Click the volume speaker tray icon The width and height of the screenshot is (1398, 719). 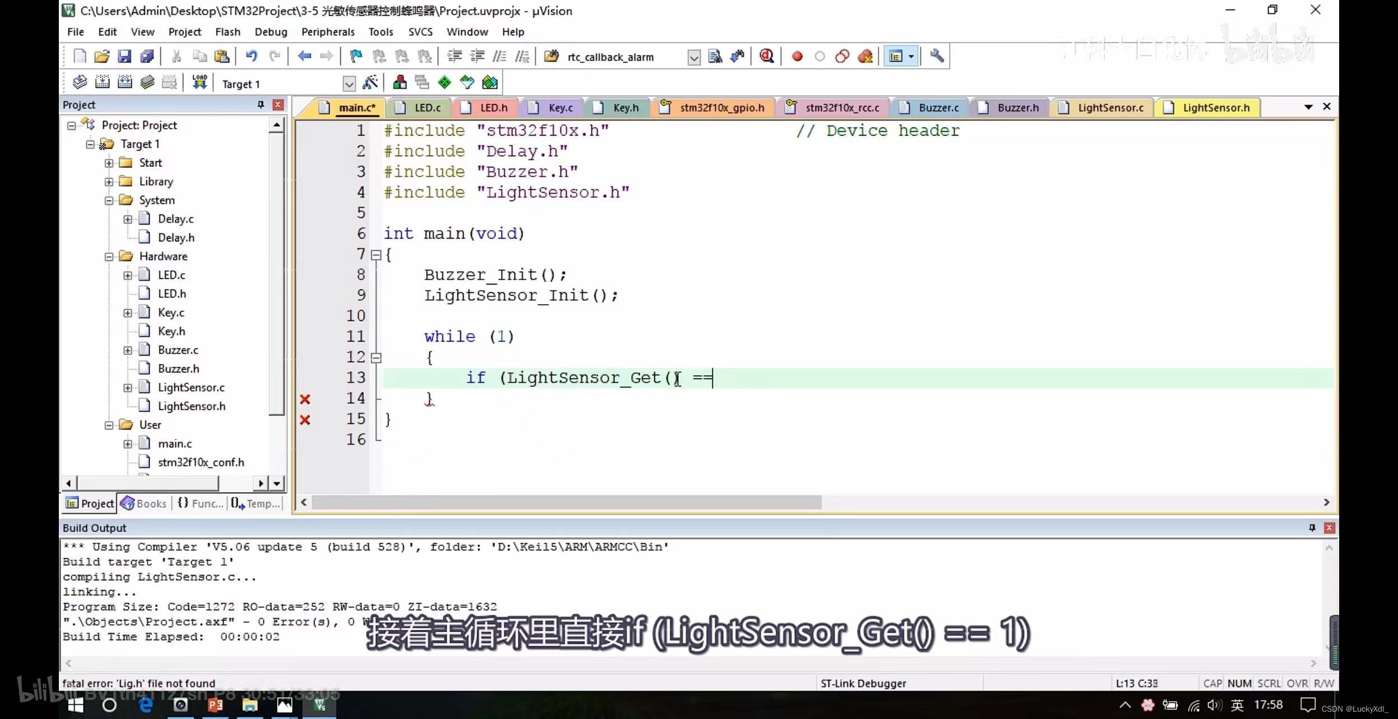pos(1214,705)
